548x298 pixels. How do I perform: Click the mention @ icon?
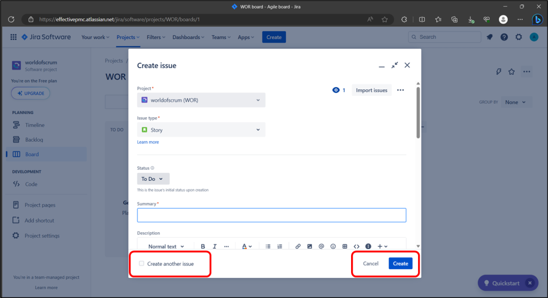pos(321,246)
